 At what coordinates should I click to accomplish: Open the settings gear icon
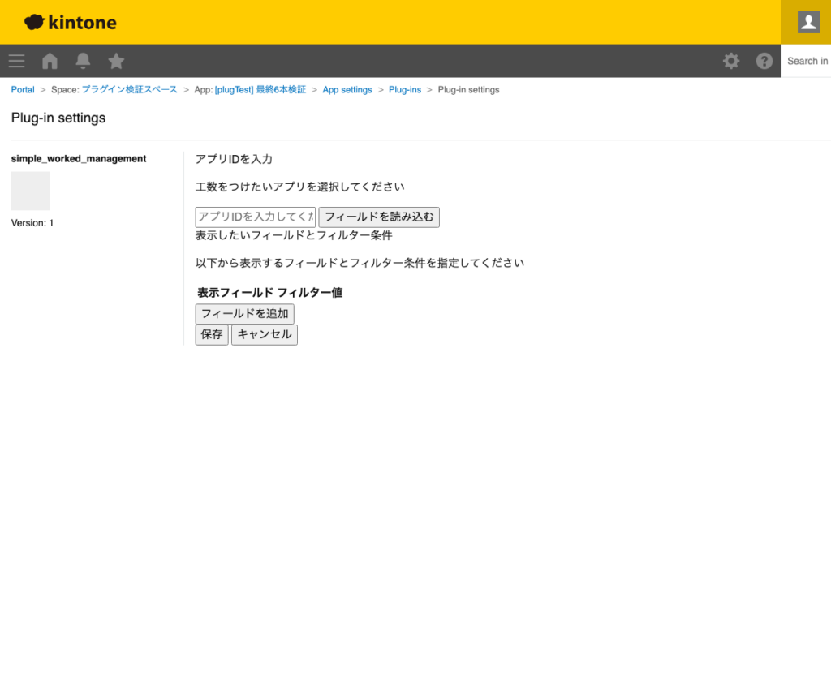(731, 61)
